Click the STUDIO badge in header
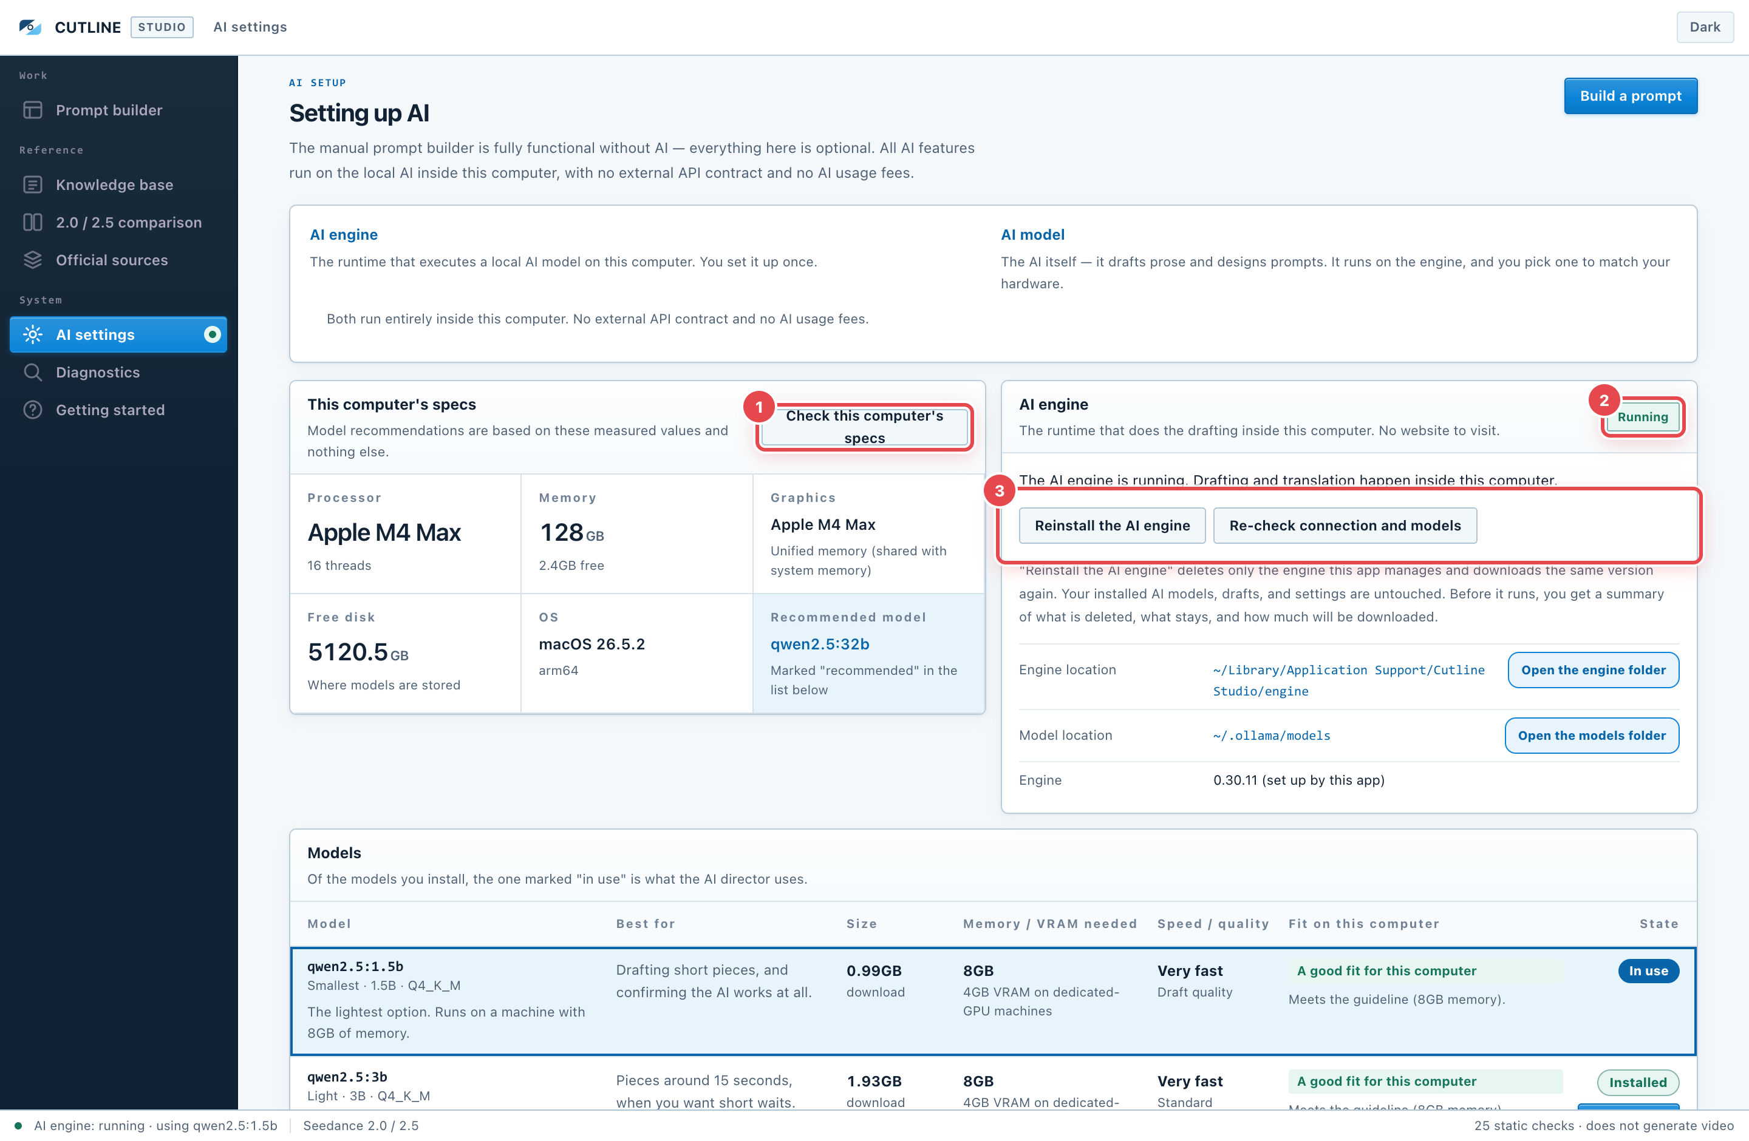Viewport: 1749px width, 1141px height. tap(162, 27)
